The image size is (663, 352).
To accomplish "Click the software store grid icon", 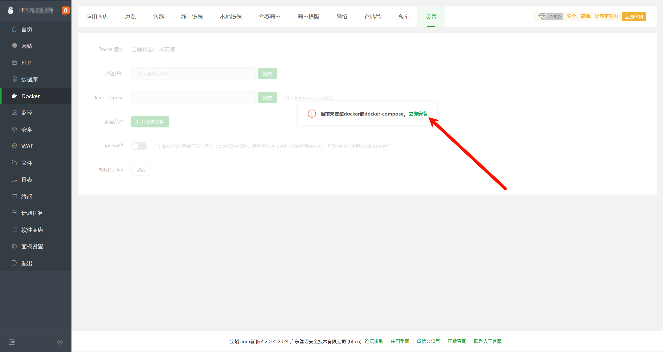I will tap(15, 230).
